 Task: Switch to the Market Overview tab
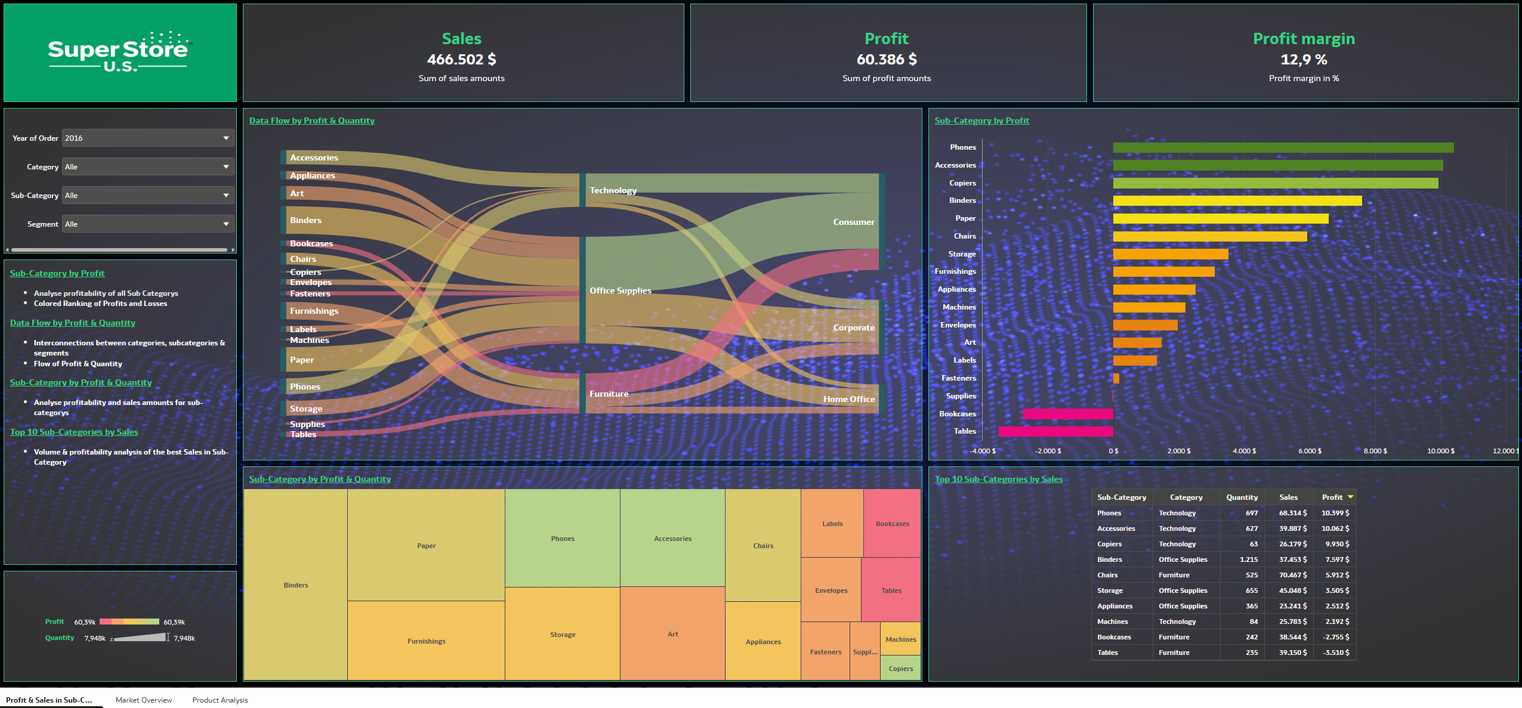144,700
